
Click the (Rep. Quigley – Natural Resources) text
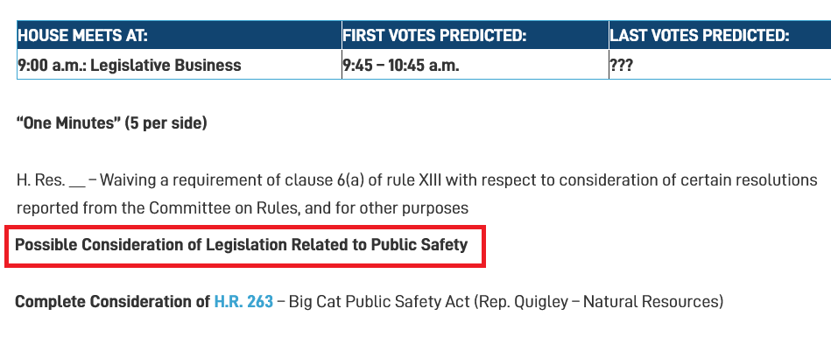pyautogui.click(x=598, y=301)
